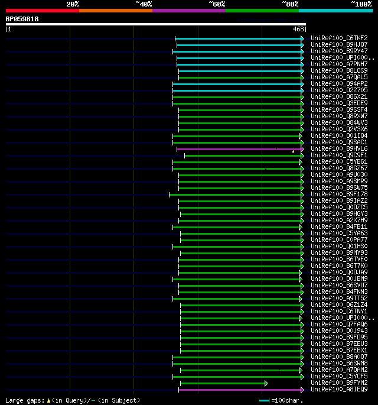
Task: Click the purple alignment bar for A8IEQ9
Action: (x=240, y=390)
